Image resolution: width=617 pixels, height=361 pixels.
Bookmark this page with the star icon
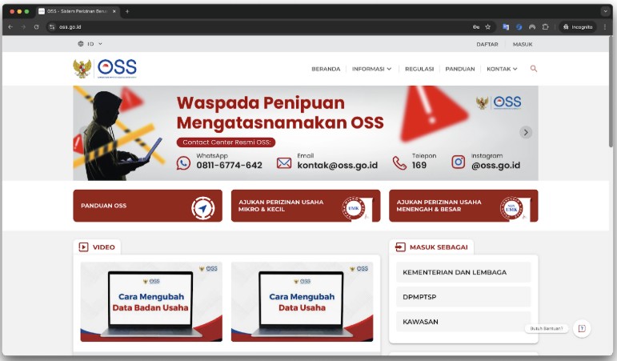(488, 26)
